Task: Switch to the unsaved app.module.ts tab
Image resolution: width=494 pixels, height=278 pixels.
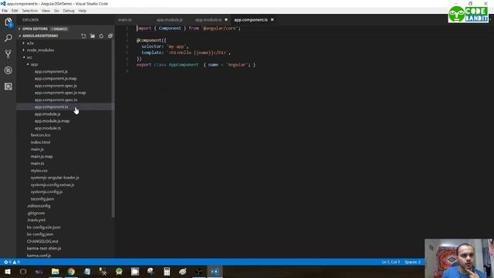Action: point(208,20)
